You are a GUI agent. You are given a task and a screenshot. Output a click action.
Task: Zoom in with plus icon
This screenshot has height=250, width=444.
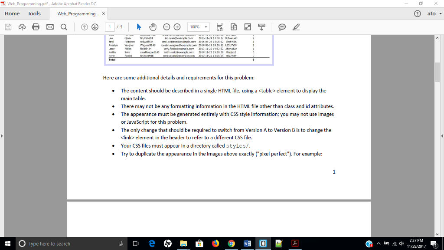click(x=177, y=27)
